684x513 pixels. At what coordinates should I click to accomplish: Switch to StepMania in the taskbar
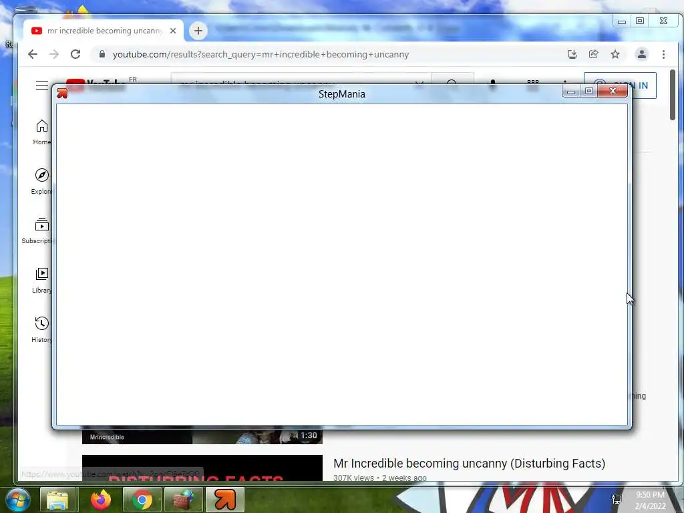pyautogui.click(x=225, y=500)
